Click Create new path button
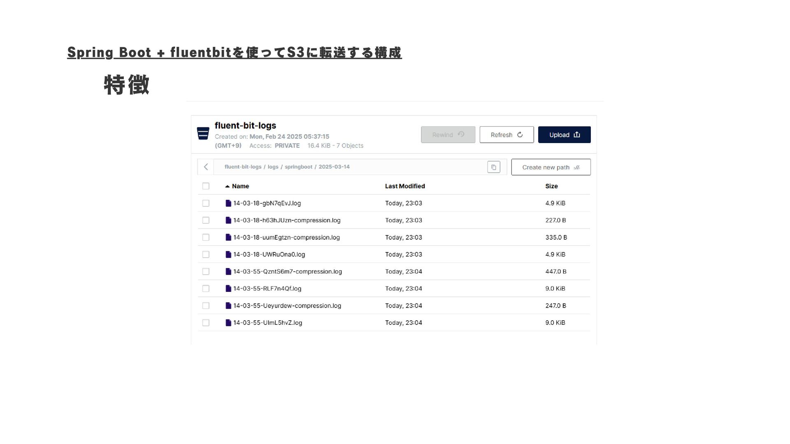This screenshot has height=444, width=790. point(551,167)
